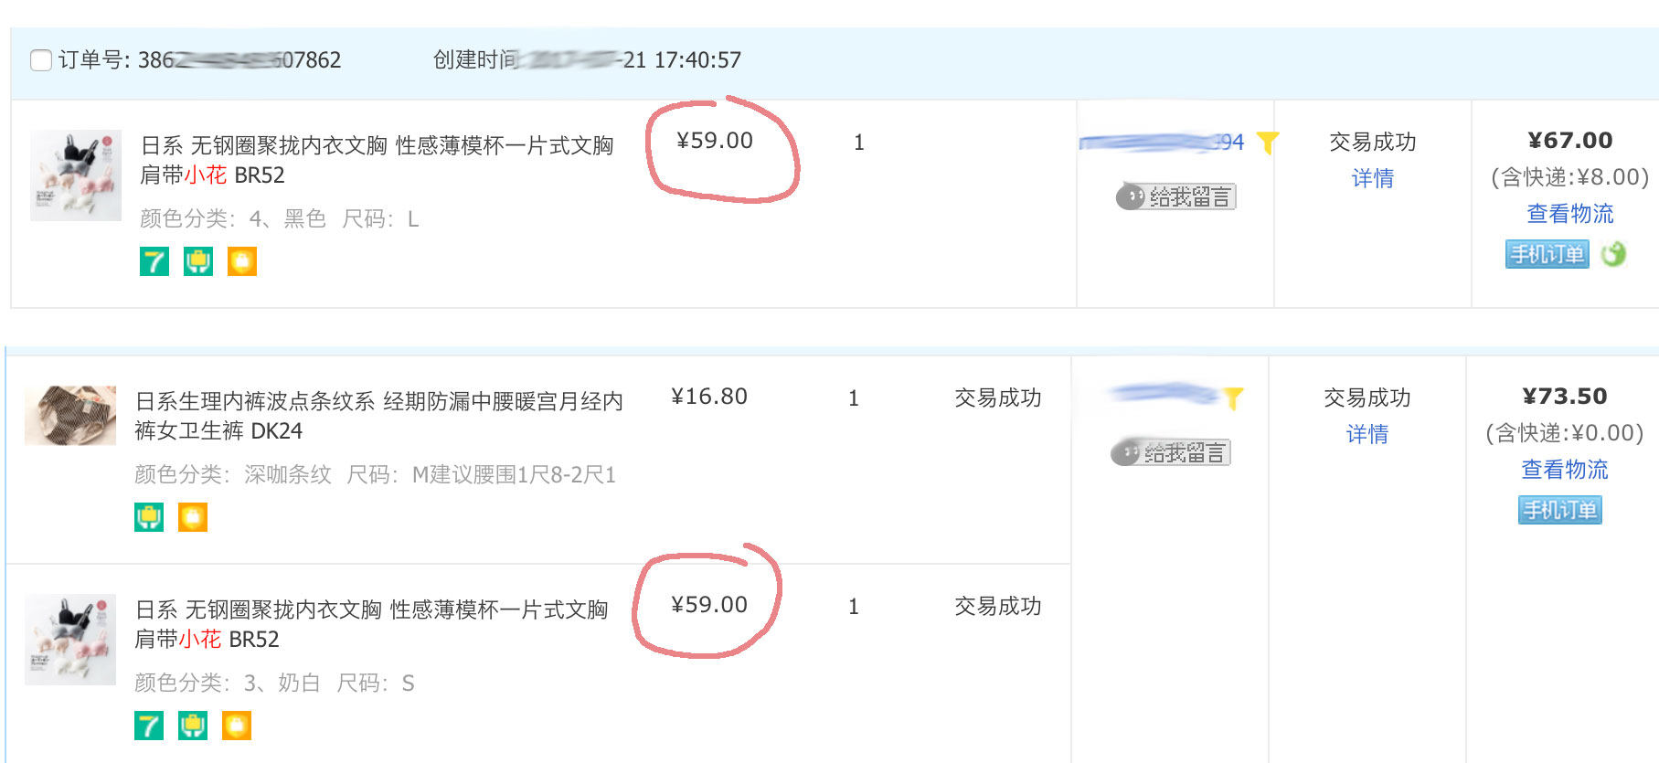Click orange badge icon under black size L item
Screen dimensions: 1659x763
242,262
